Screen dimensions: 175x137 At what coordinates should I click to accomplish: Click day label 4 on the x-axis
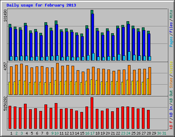click(27, 133)
